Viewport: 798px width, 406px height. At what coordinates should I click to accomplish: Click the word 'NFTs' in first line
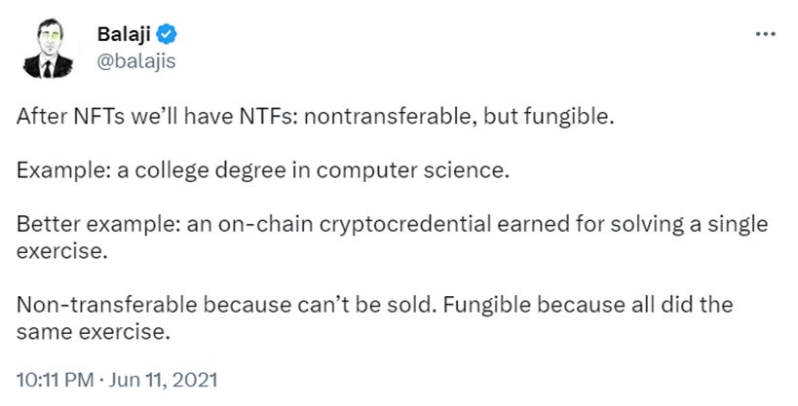click(99, 117)
